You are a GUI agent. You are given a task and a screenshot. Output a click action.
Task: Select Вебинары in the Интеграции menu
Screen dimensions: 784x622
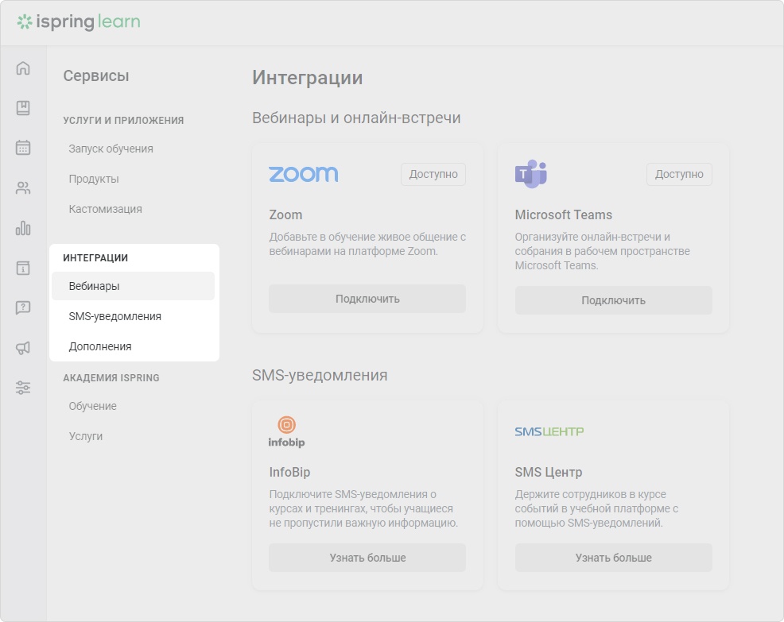133,286
